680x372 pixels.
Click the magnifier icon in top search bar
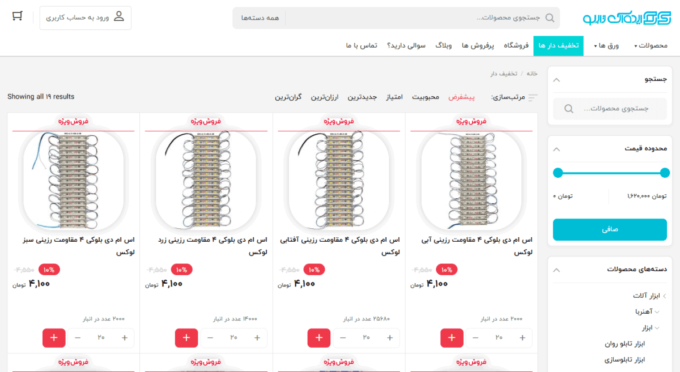point(549,18)
